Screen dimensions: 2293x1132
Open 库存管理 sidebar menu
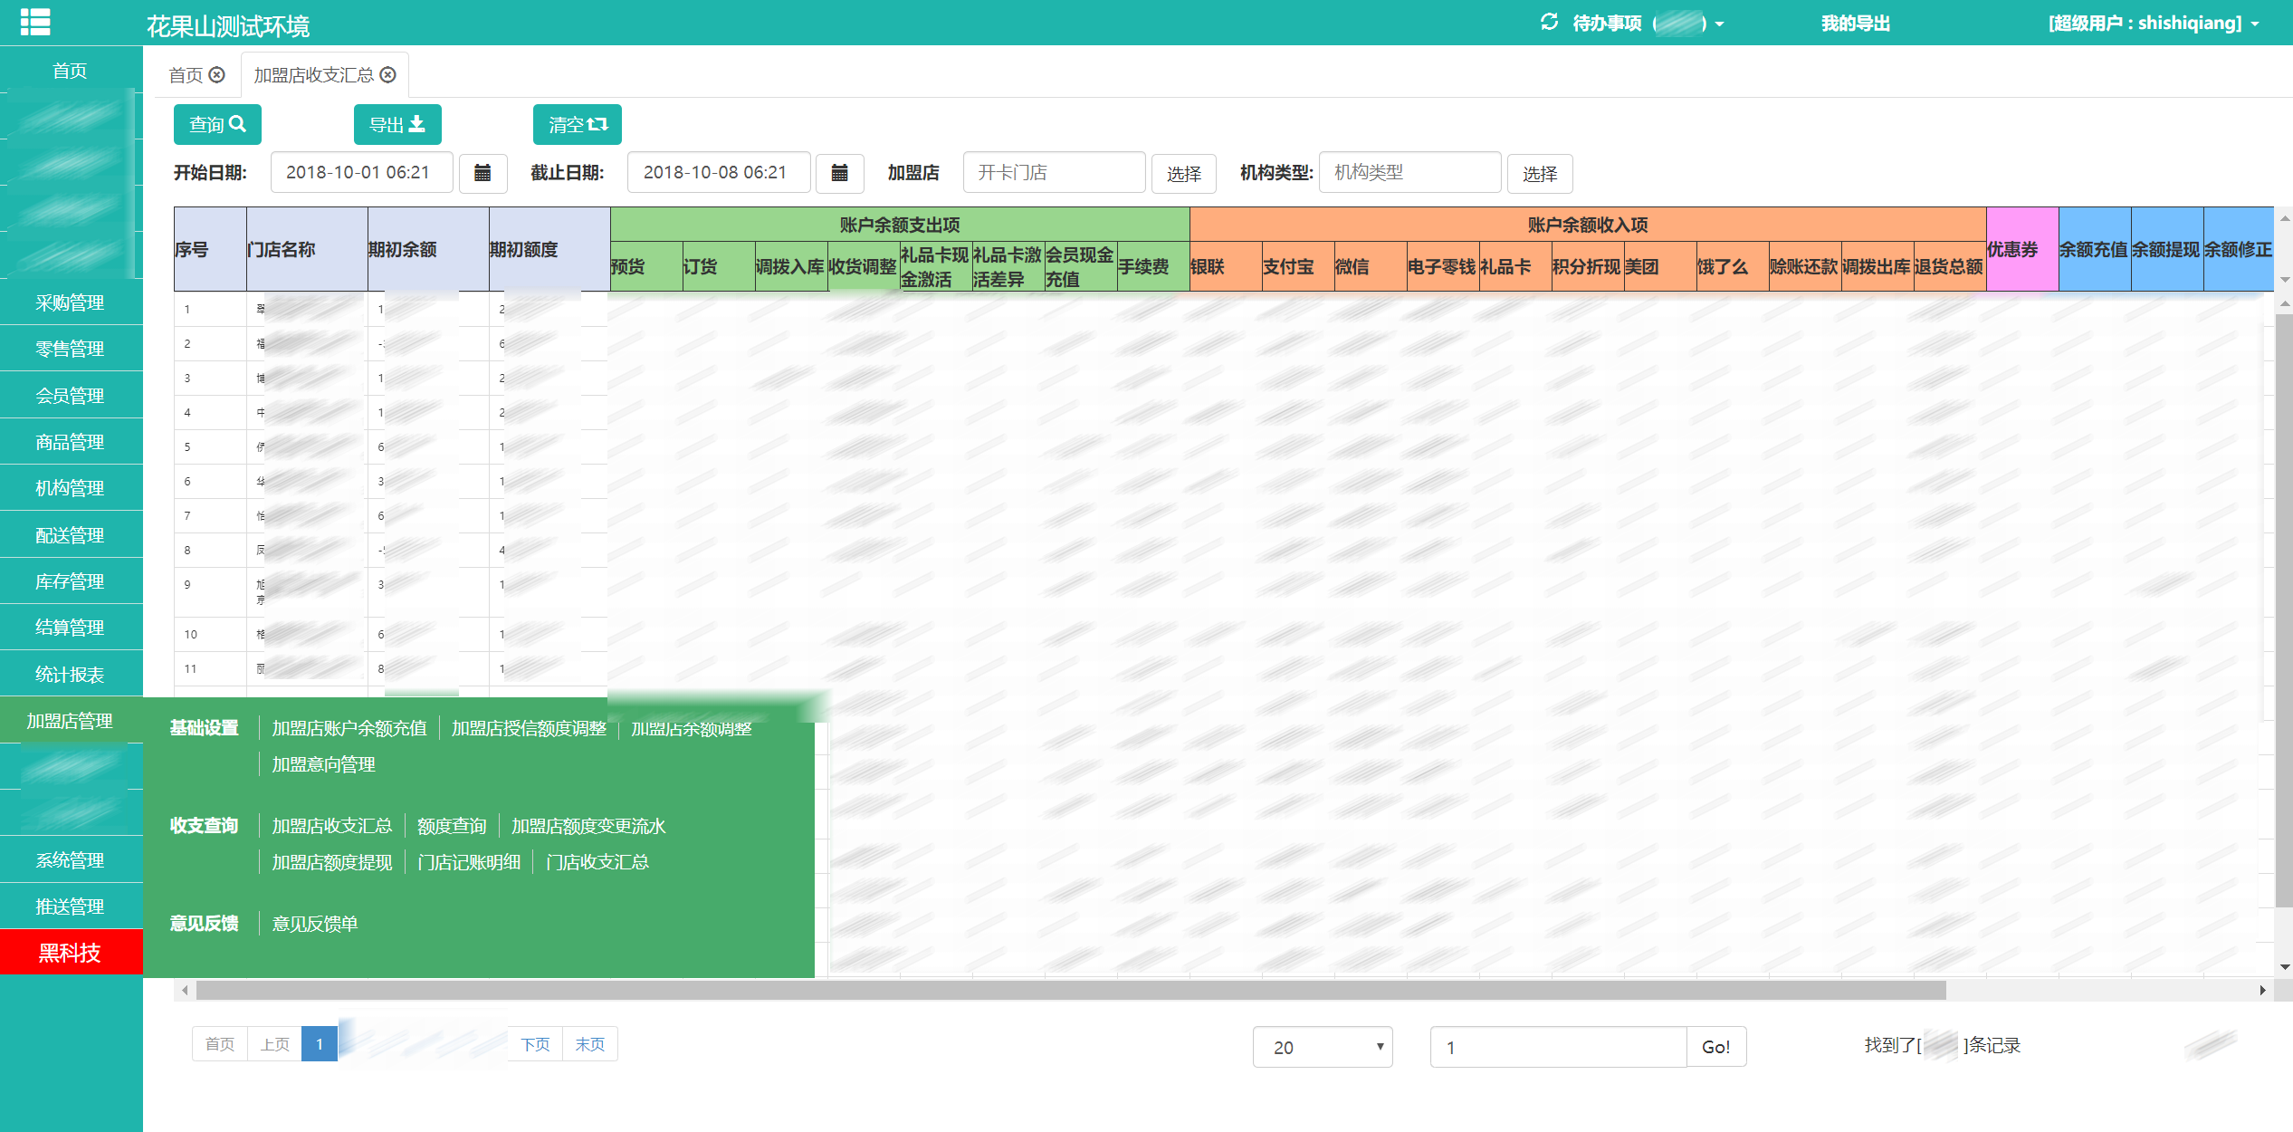[x=71, y=581]
